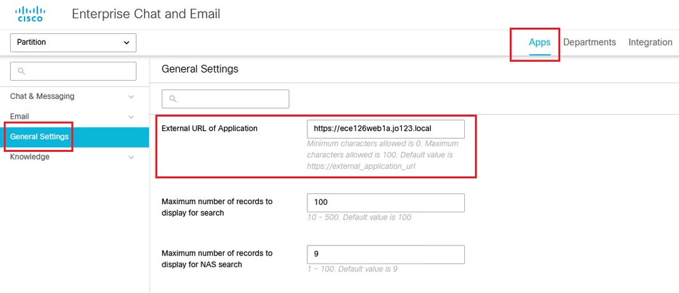Click the Enterprise Chat and Email title

tap(146, 14)
